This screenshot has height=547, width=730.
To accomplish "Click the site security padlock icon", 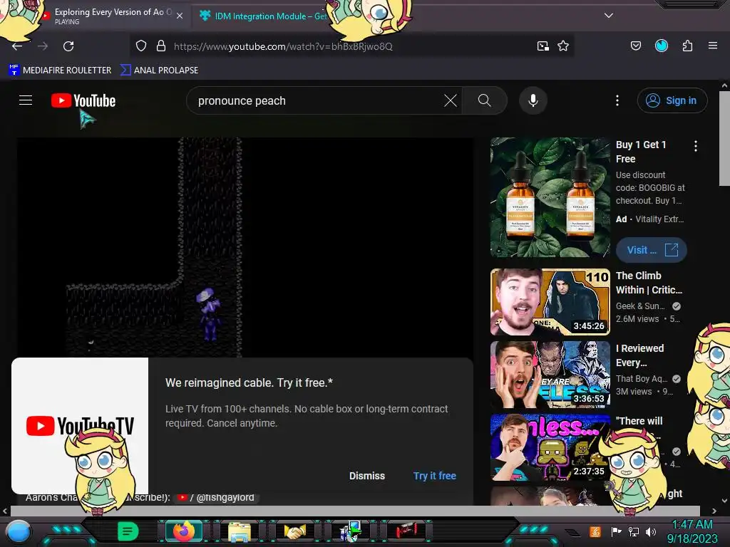I will click(161, 46).
